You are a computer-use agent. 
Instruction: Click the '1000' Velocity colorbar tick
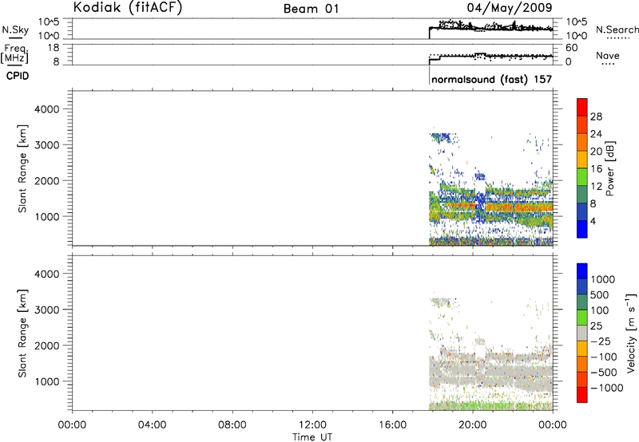coord(602,279)
